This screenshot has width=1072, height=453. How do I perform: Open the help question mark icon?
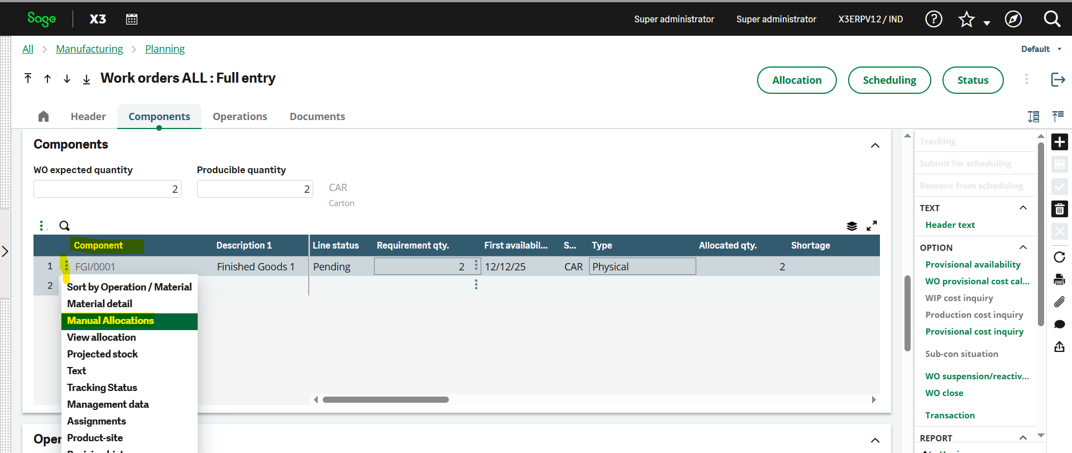click(x=934, y=19)
